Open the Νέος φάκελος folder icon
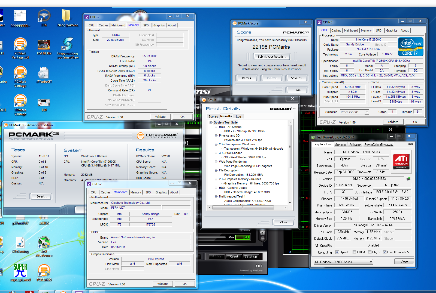 pos(68,18)
